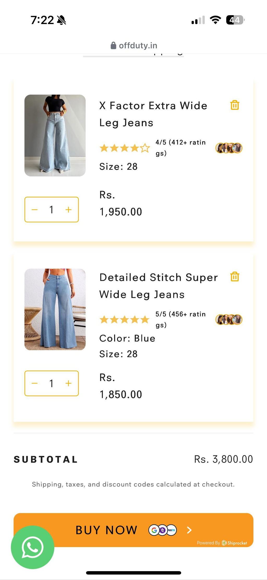267x580 pixels.
Task: Tap the offduty.in address bar
Action: [134, 45]
